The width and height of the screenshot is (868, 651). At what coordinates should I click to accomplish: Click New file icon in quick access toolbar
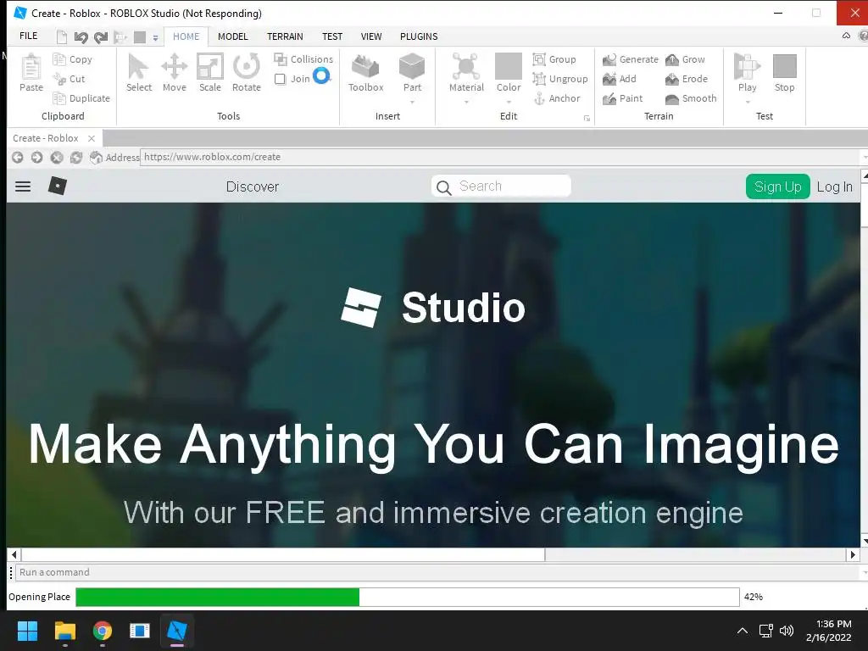pos(62,37)
